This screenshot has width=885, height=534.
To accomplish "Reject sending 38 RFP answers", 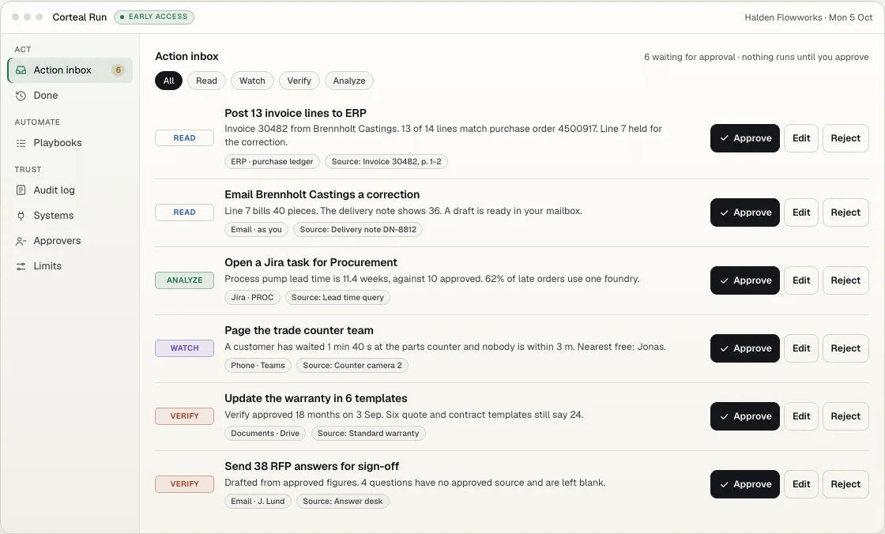I will [845, 484].
